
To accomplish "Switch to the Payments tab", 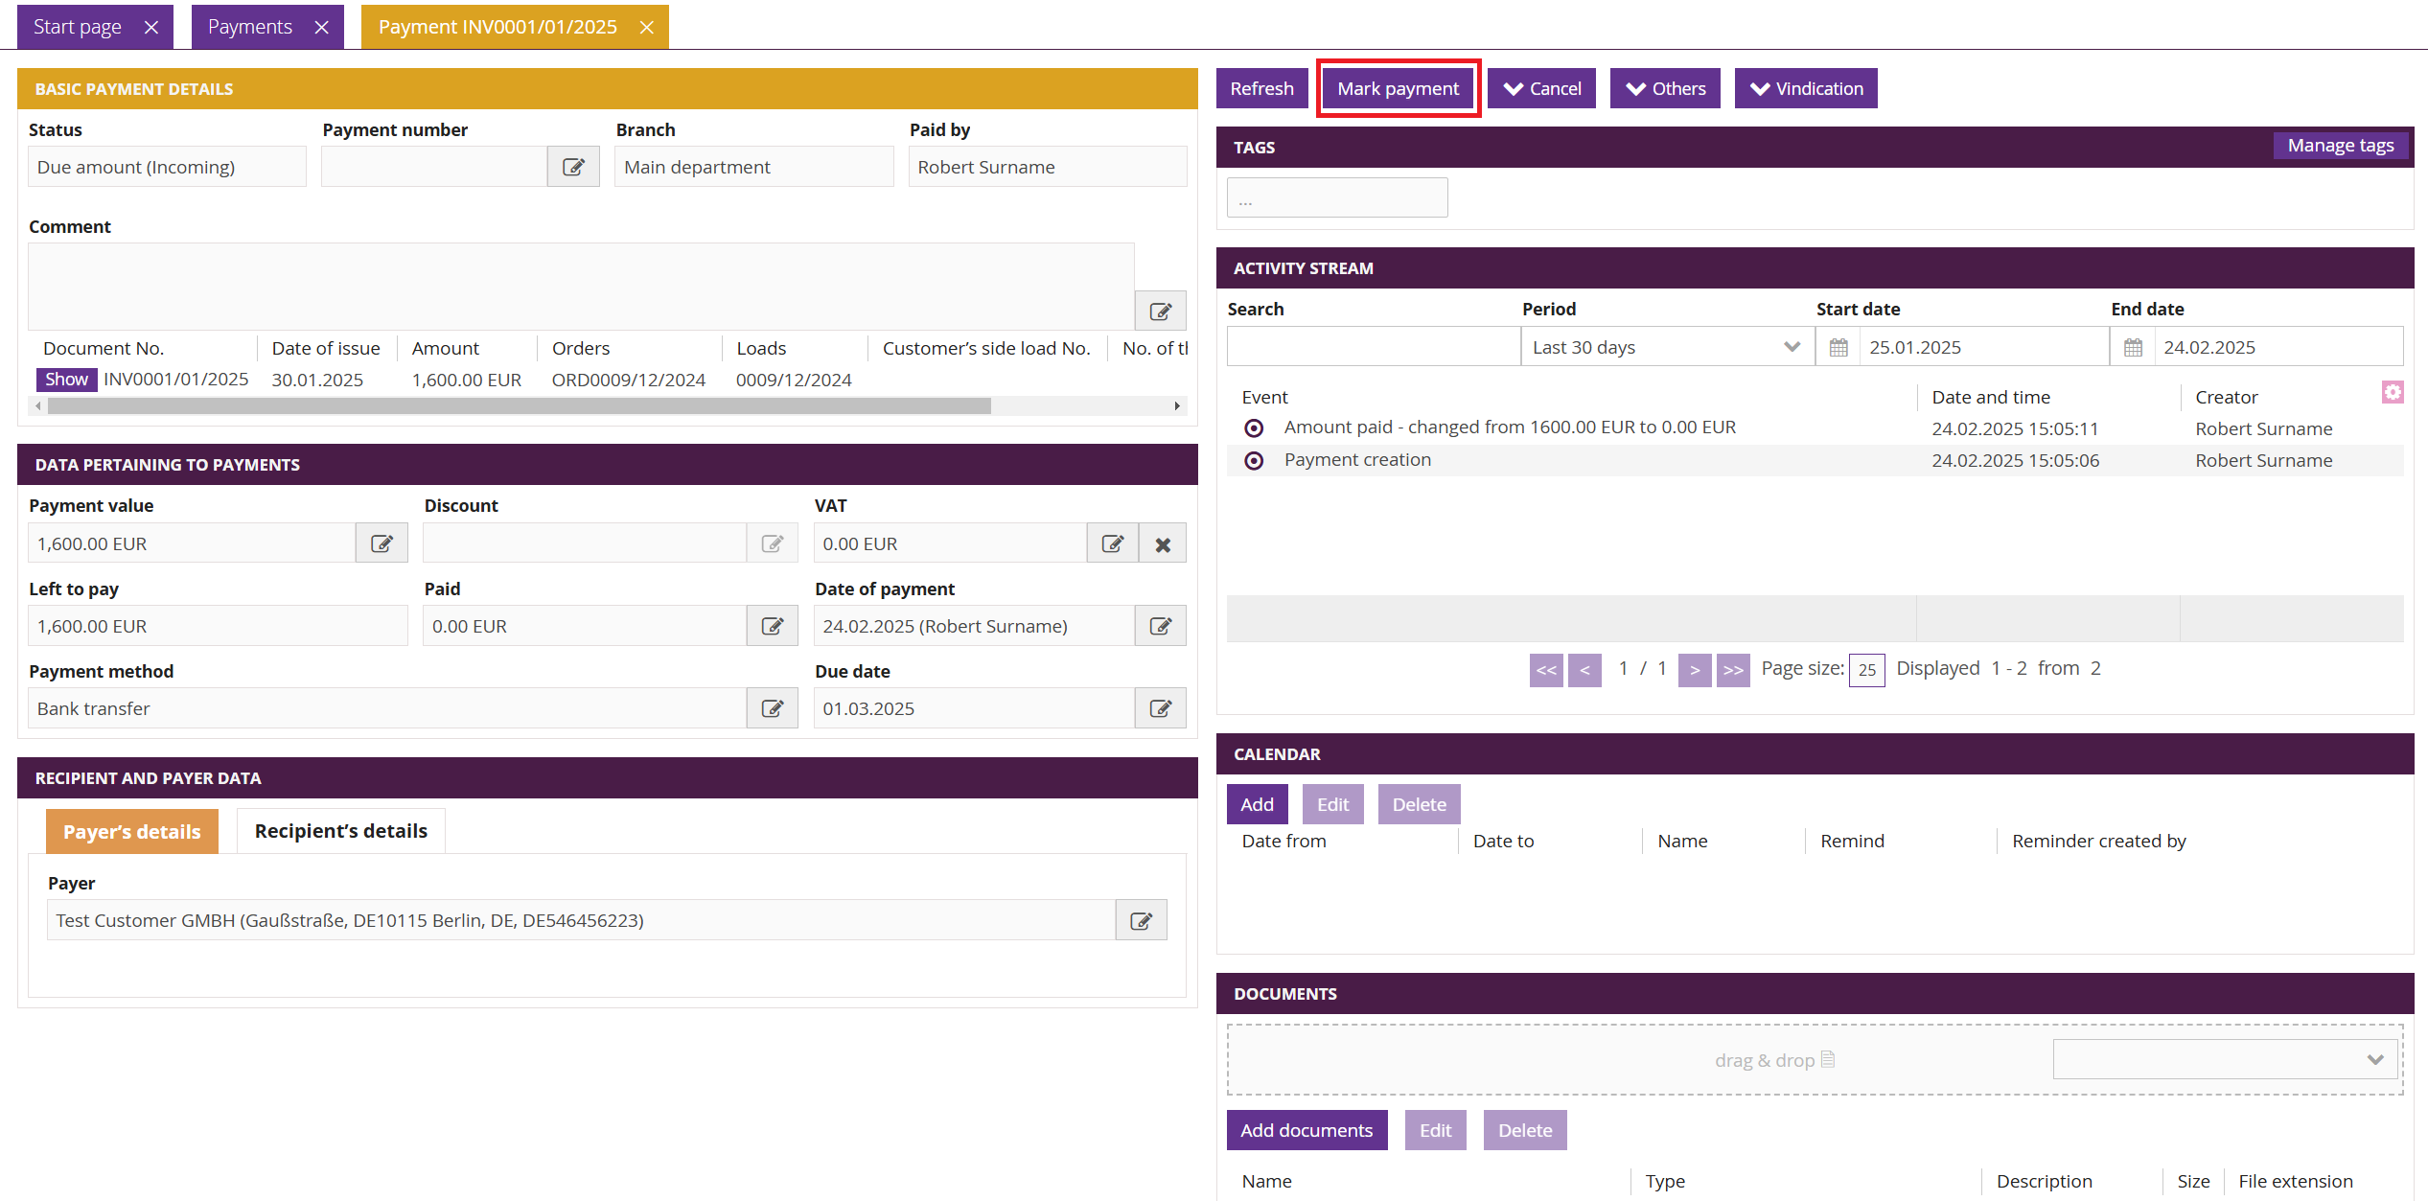I will pyautogui.click(x=250, y=27).
